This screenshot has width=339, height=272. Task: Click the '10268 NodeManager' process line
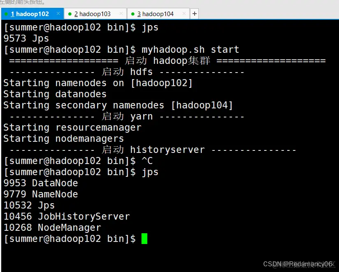click(52, 227)
